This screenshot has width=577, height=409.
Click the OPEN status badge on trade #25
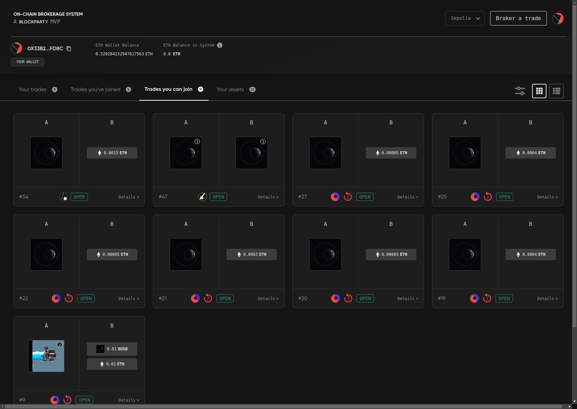(x=504, y=197)
